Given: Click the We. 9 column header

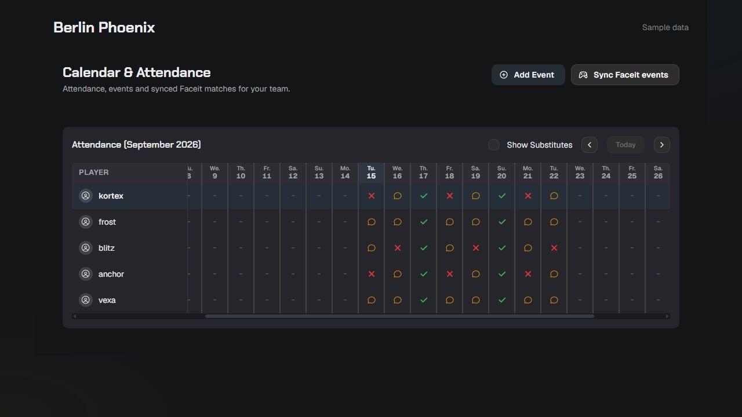Looking at the screenshot, I should tap(215, 173).
